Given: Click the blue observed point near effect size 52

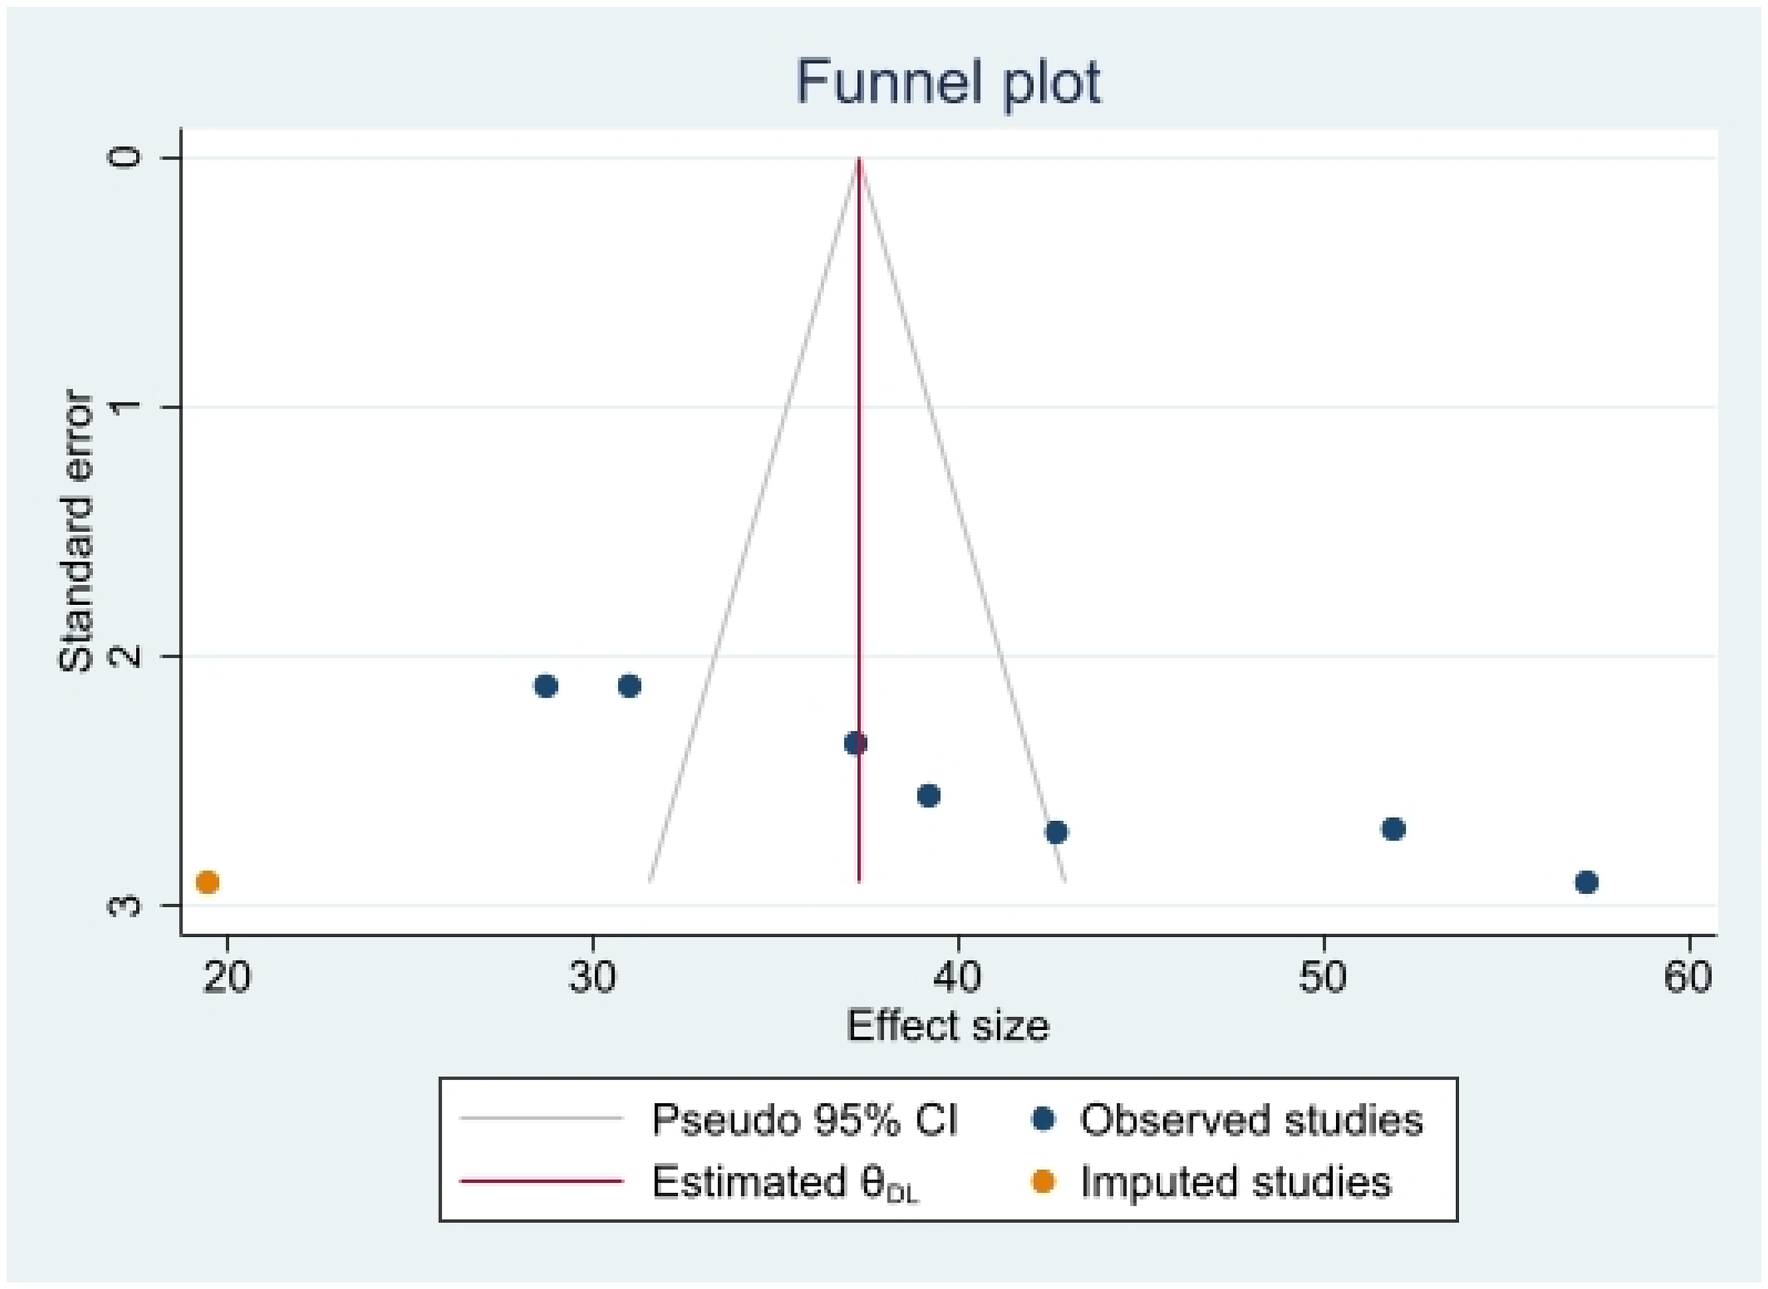Looking at the screenshot, I should click(x=1393, y=828).
